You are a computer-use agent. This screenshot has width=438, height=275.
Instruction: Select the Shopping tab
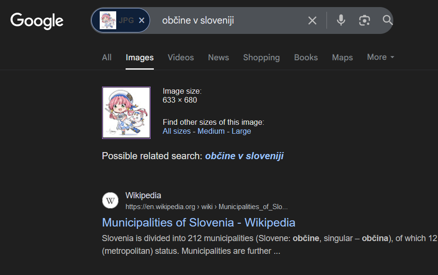tap(261, 57)
